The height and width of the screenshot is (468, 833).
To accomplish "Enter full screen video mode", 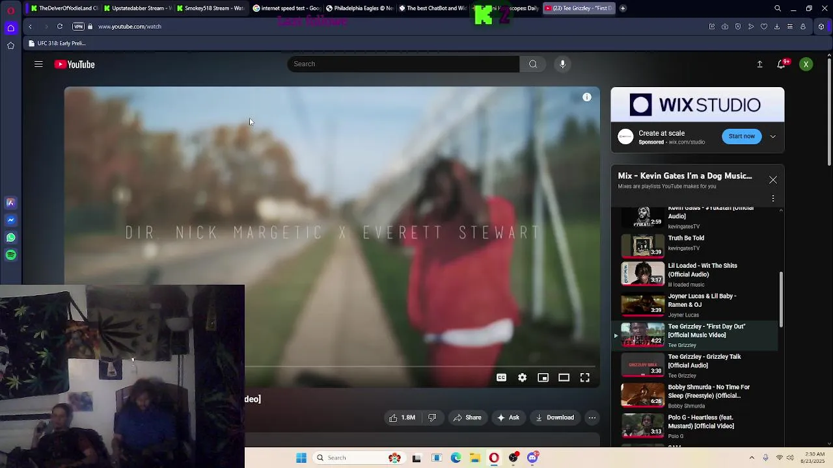I will coord(585,378).
